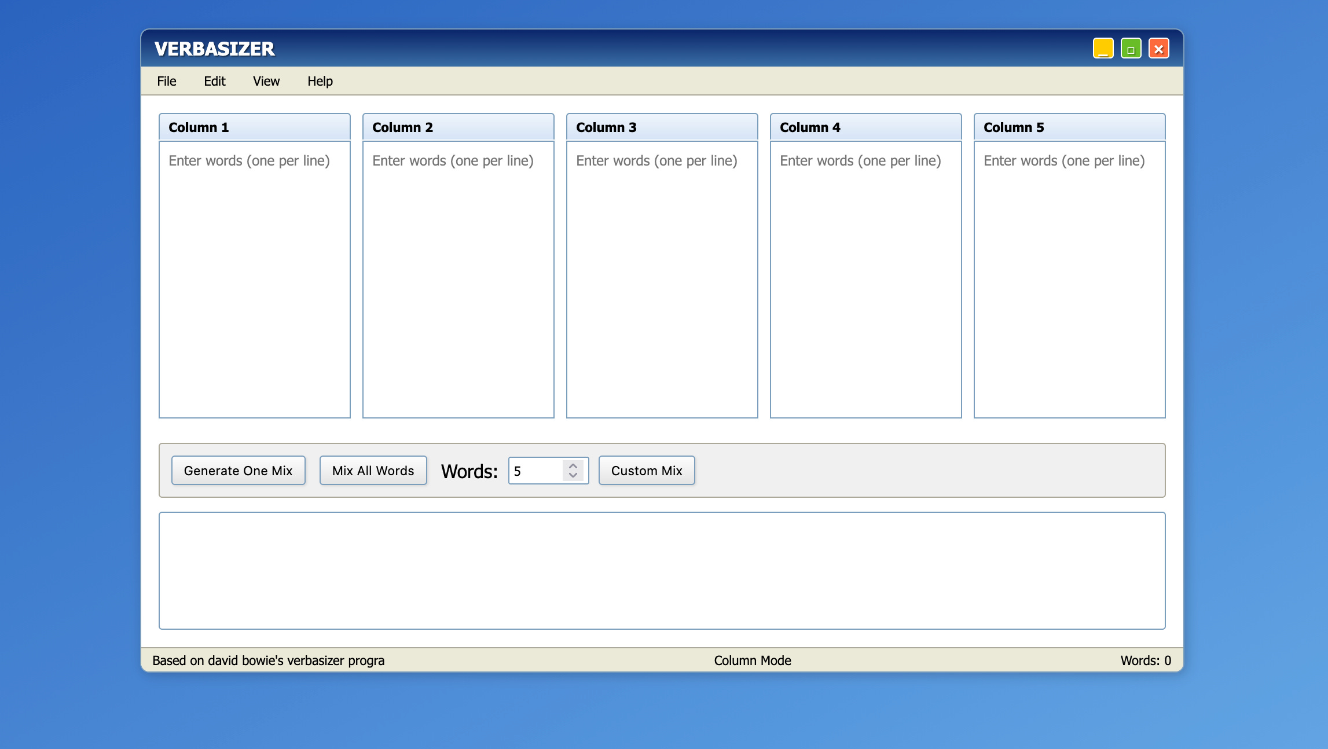The width and height of the screenshot is (1328, 749).
Task: Click the red close window icon
Action: click(x=1158, y=49)
